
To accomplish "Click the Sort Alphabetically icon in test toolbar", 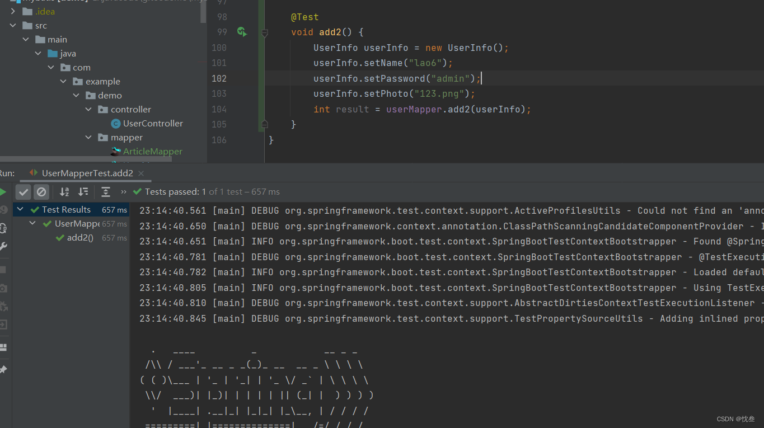I will point(64,192).
